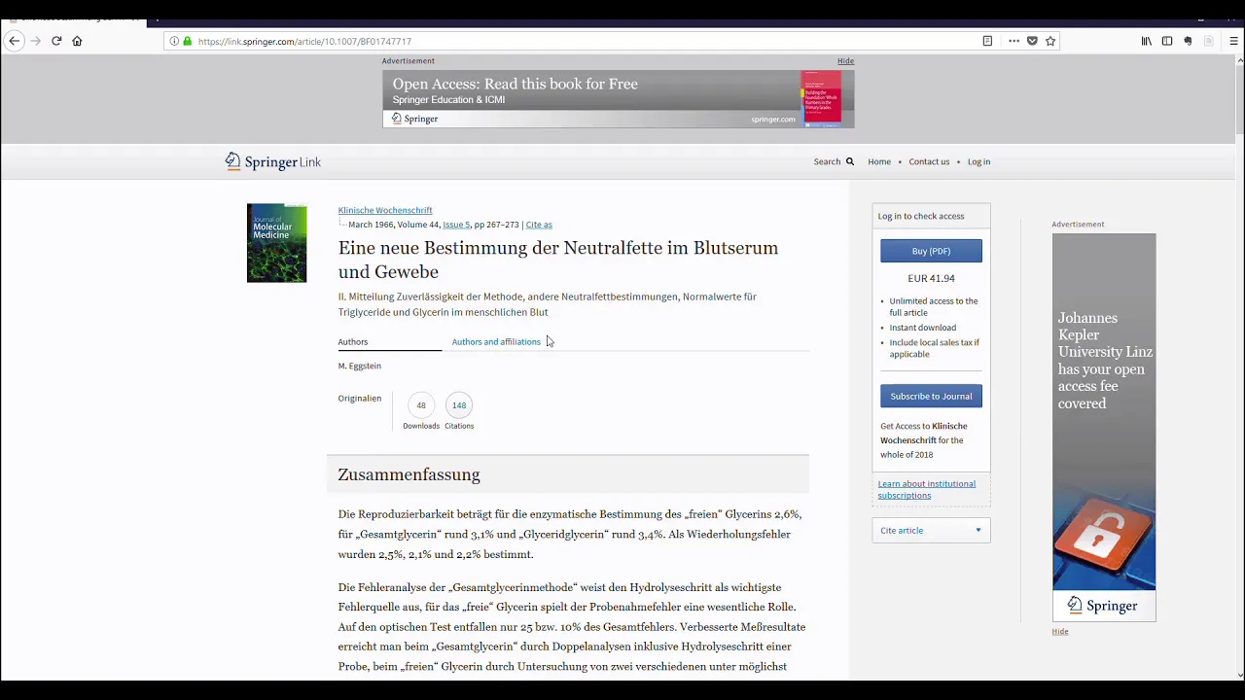This screenshot has width=1245, height=700.
Task: Hide the right sidebar advertisement
Action: (1060, 632)
